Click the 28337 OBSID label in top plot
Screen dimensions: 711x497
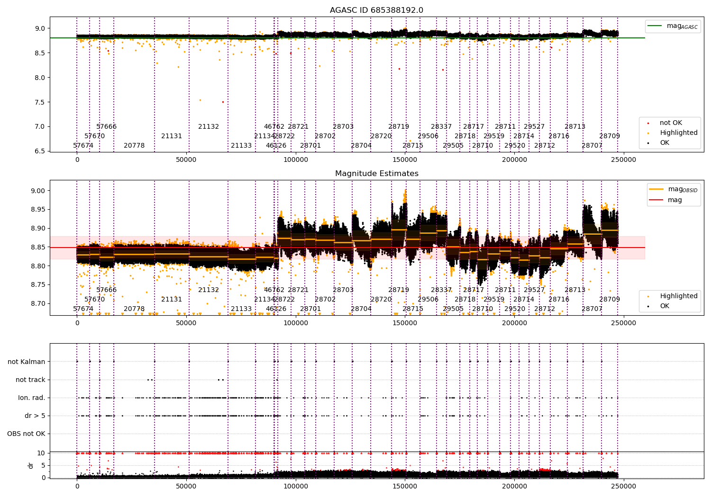pyautogui.click(x=441, y=127)
